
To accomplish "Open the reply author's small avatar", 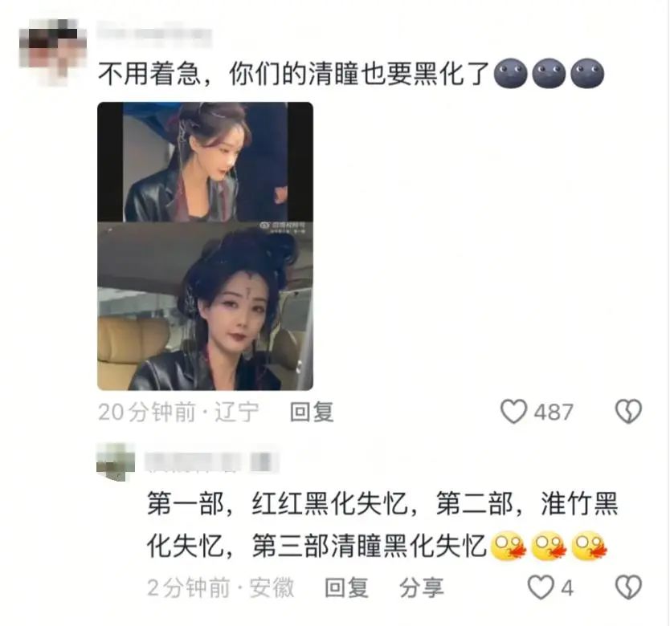I will pos(116,462).
